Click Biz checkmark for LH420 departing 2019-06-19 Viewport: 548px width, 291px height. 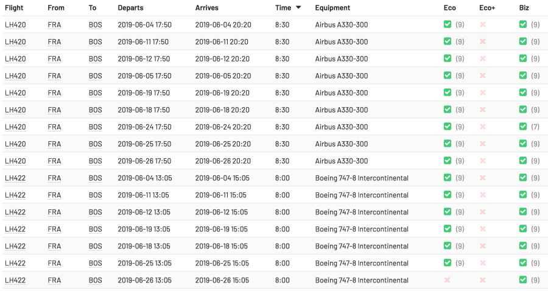[x=523, y=93]
